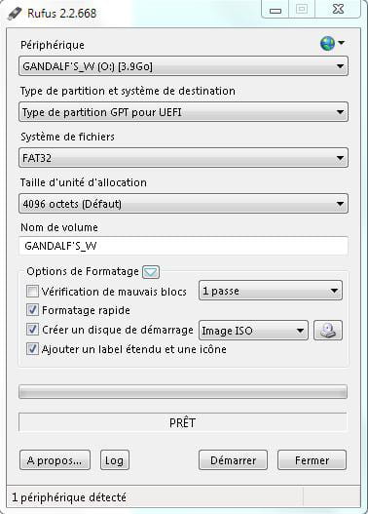Open the 1 passe dropdown
The width and height of the screenshot is (368, 514).
pyautogui.click(x=271, y=291)
